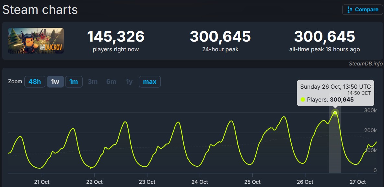Click the 145,326 players right now figure
The width and height of the screenshot is (384, 187).
tap(116, 37)
